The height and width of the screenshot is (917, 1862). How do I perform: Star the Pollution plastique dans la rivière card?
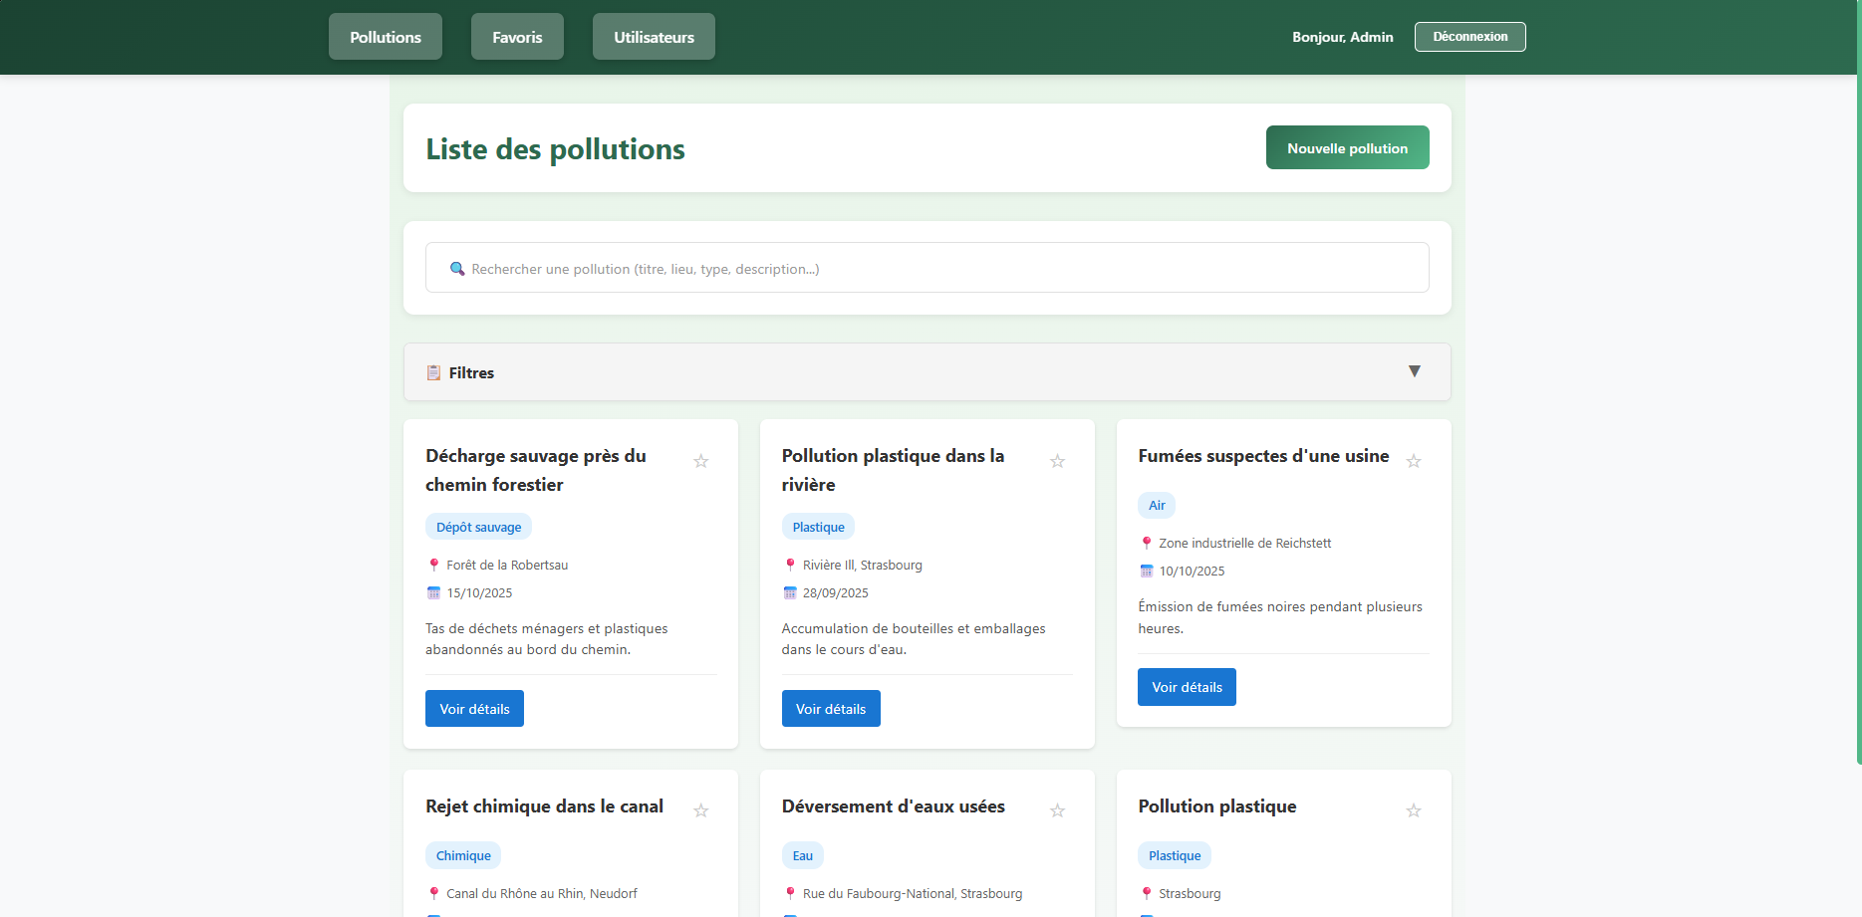(x=1058, y=461)
